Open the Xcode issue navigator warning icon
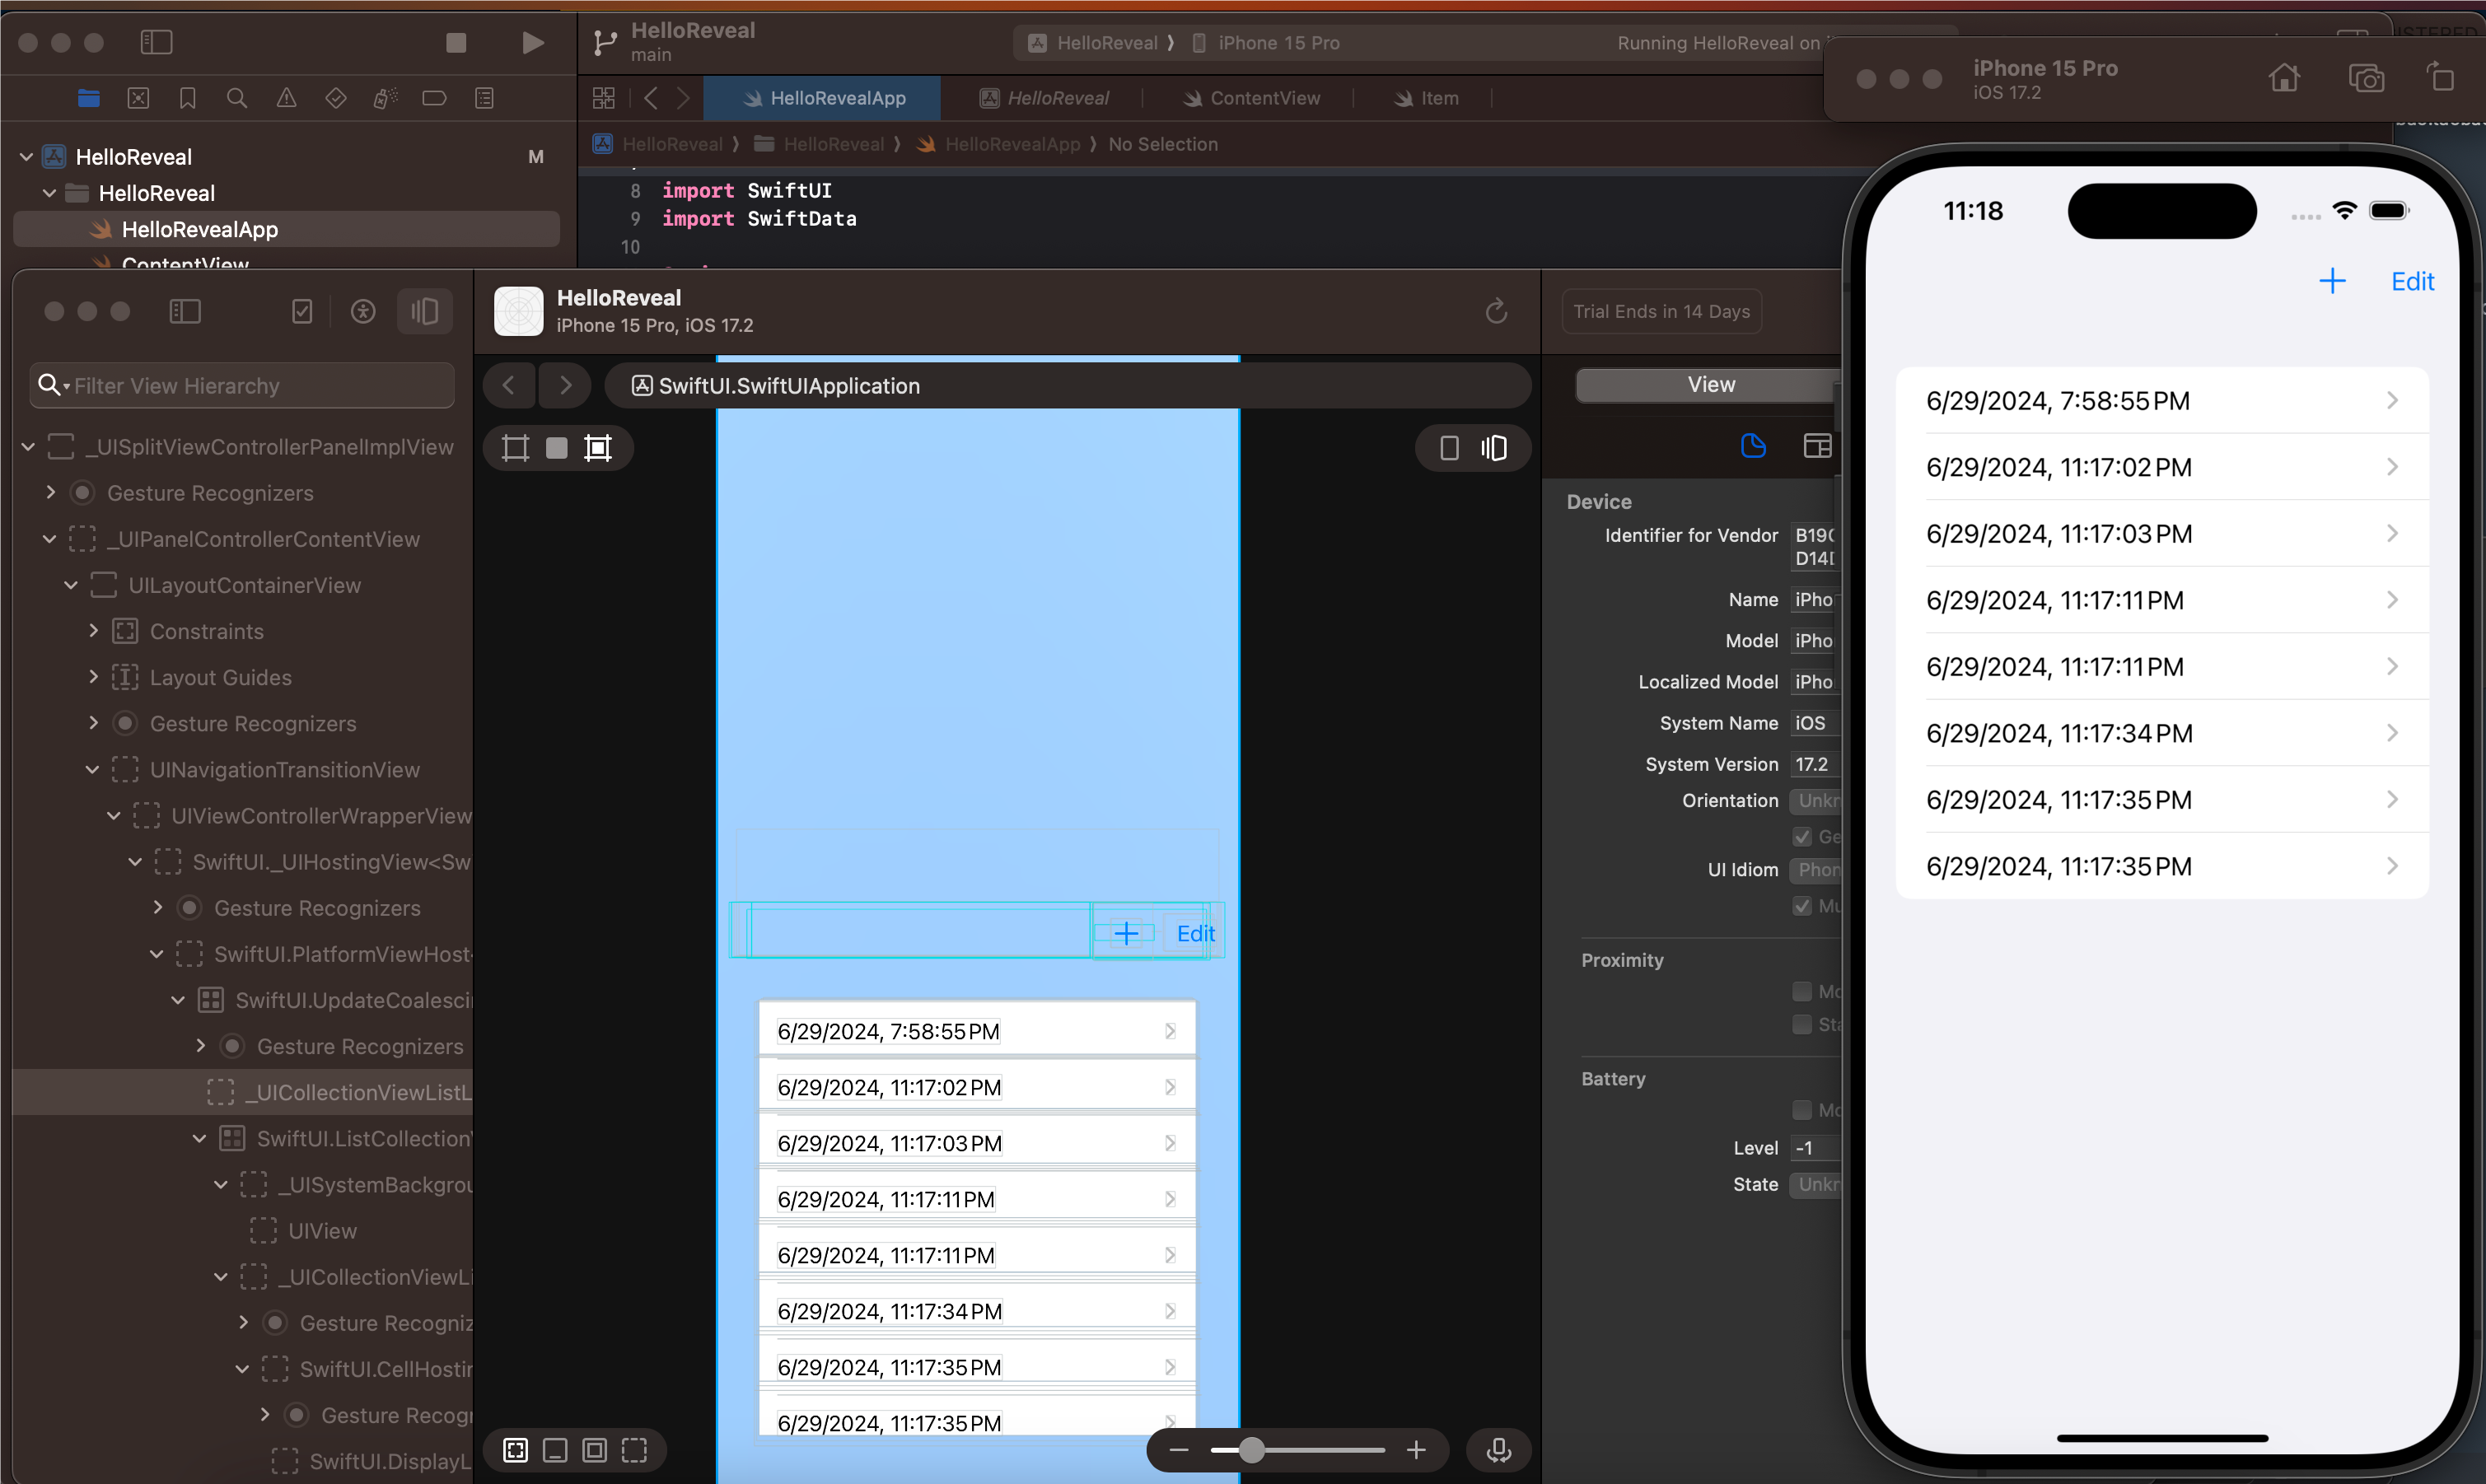This screenshot has width=2486, height=1484. [286, 98]
